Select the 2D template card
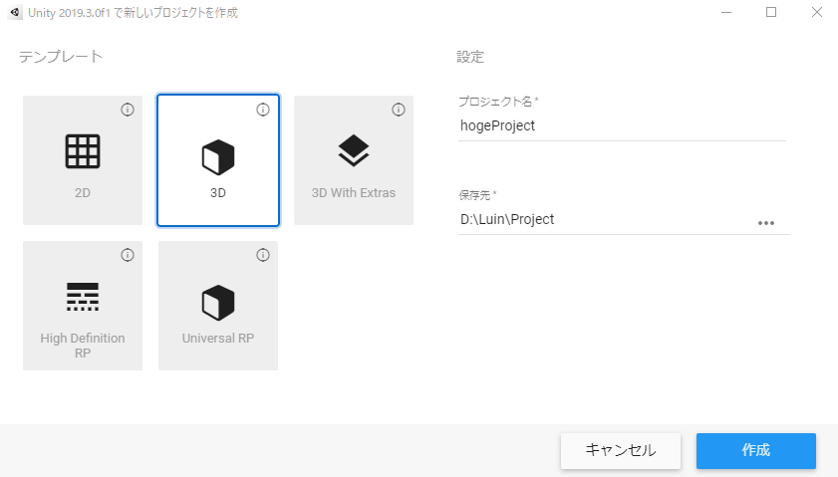The width and height of the screenshot is (838, 477). [83, 160]
